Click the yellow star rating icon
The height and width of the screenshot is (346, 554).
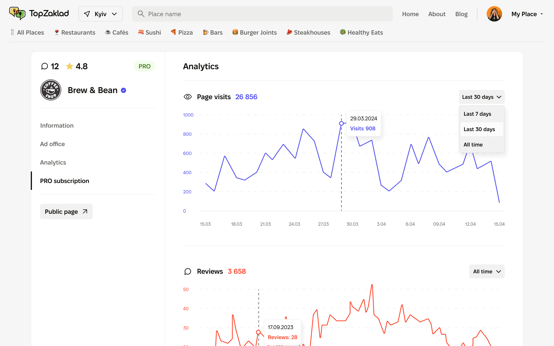(x=70, y=66)
